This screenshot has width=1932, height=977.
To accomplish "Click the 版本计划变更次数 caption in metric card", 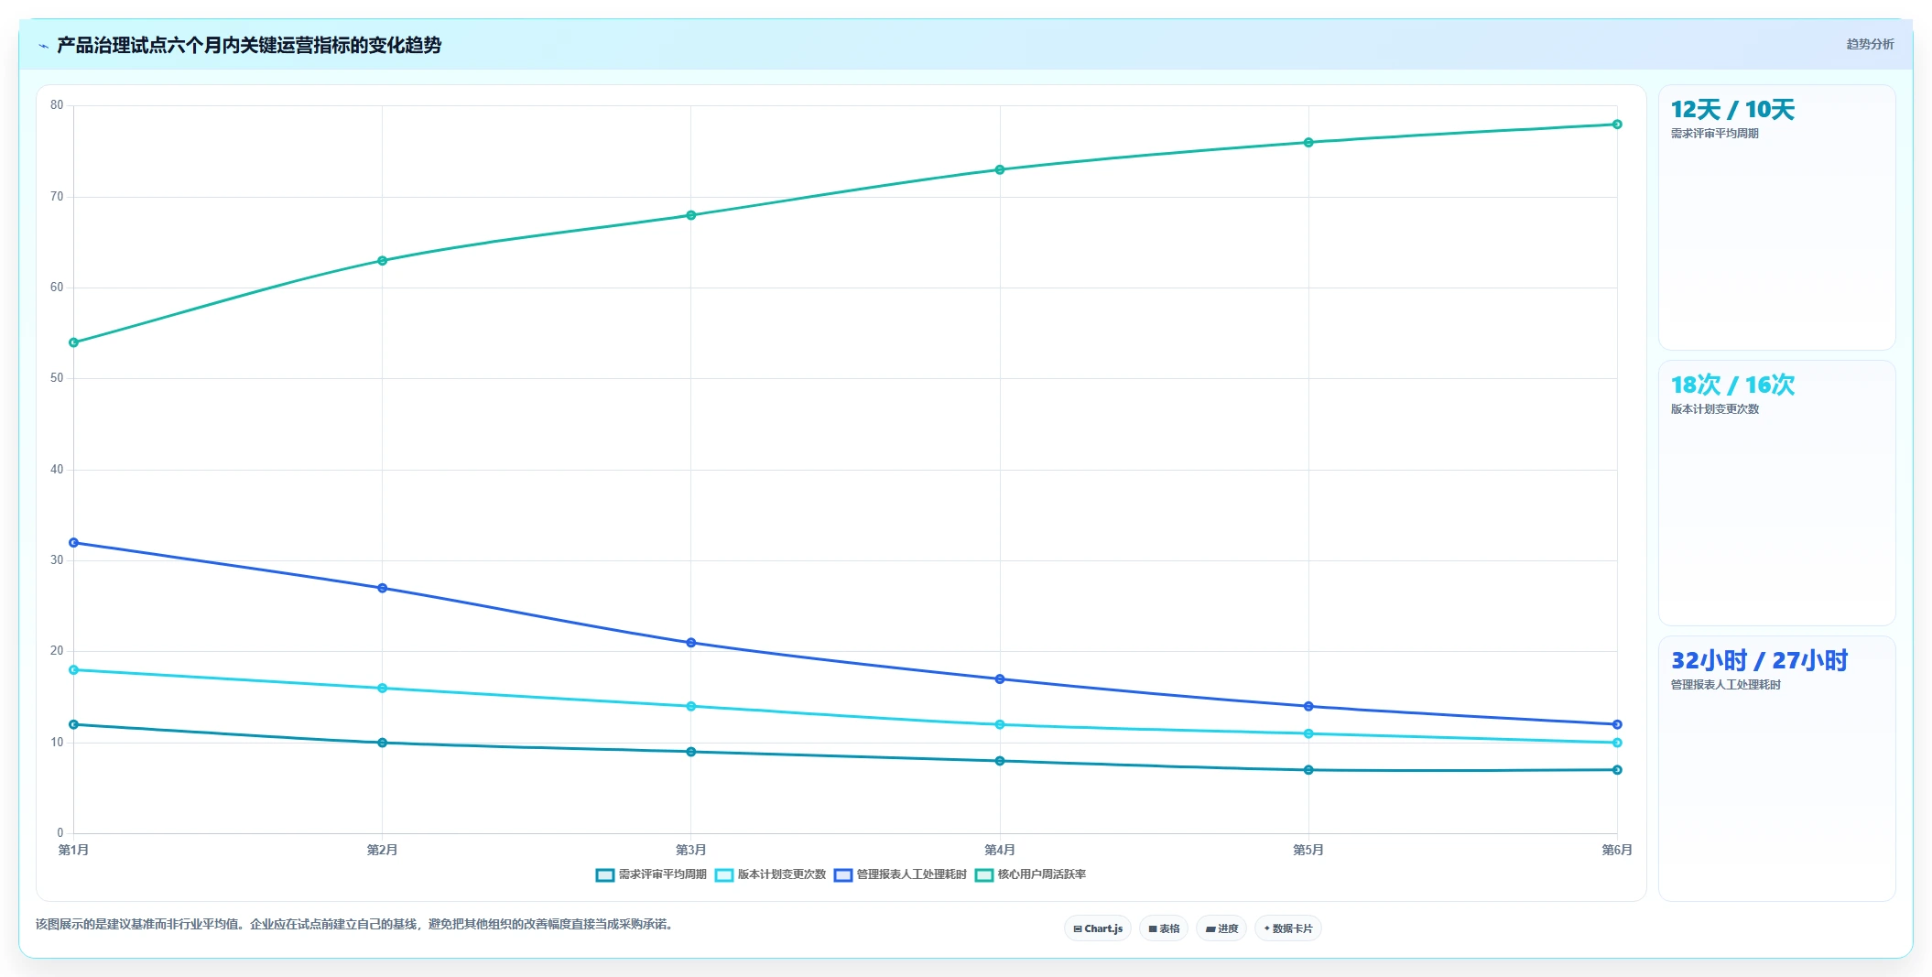I will point(1715,409).
